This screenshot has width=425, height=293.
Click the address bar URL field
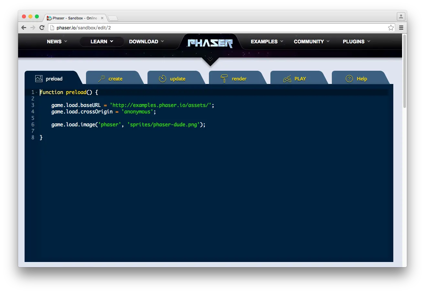point(222,28)
